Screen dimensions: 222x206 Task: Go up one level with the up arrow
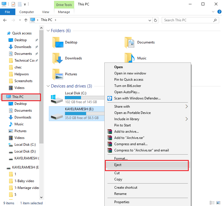click(x=26, y=20)
